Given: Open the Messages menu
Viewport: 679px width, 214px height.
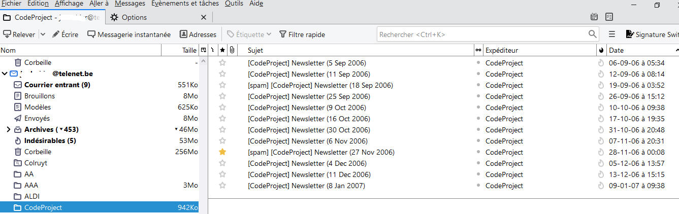Looking at the screenshot, I should click(x=130, y=4).
